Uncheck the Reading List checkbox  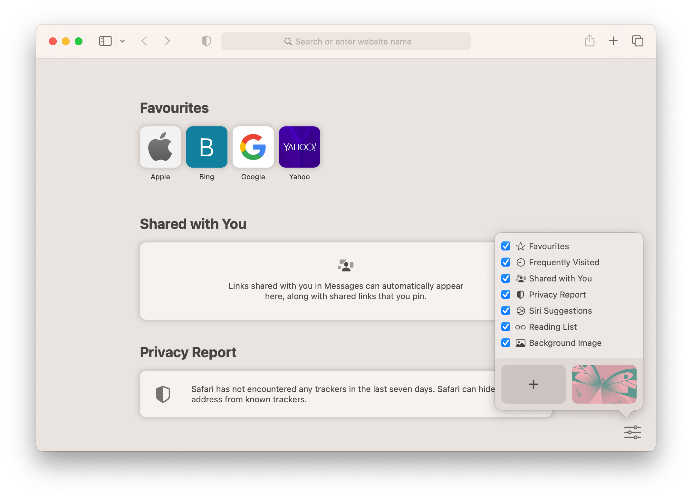(506, 327)
